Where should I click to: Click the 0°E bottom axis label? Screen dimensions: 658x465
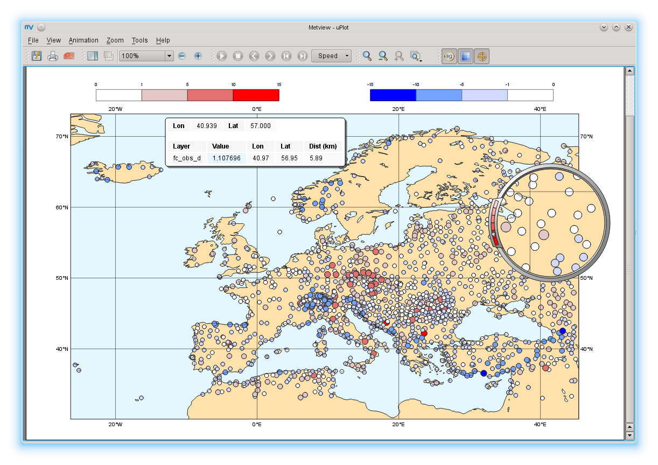257,425
